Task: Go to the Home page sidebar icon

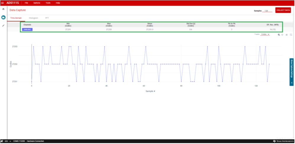Action: tap(3, 9)
